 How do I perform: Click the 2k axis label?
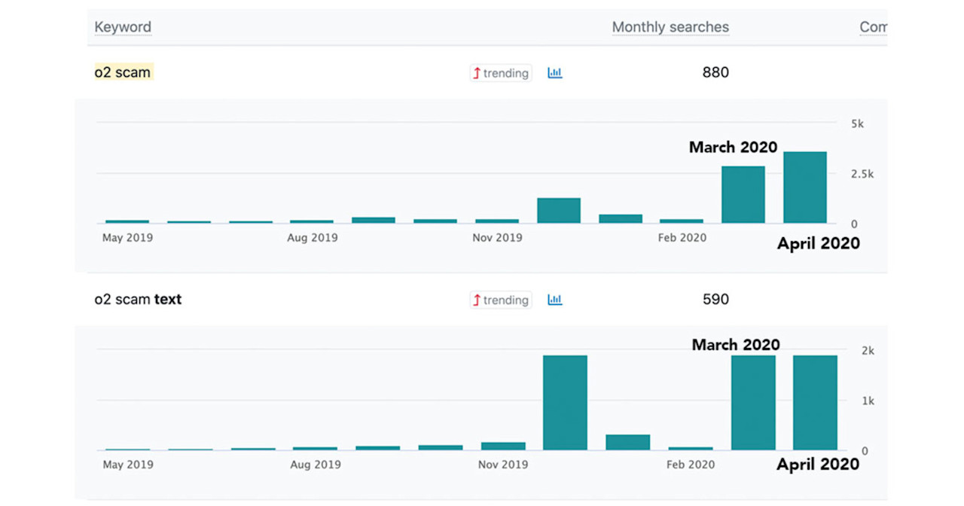click(x=868, y=351)
